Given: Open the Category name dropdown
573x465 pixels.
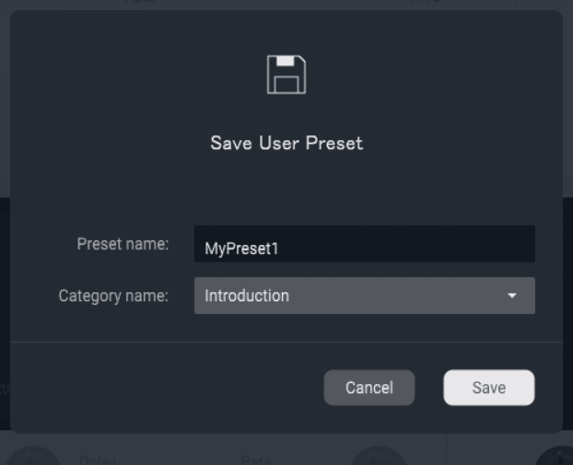Looking at the screenshot, I should (364, 296).
